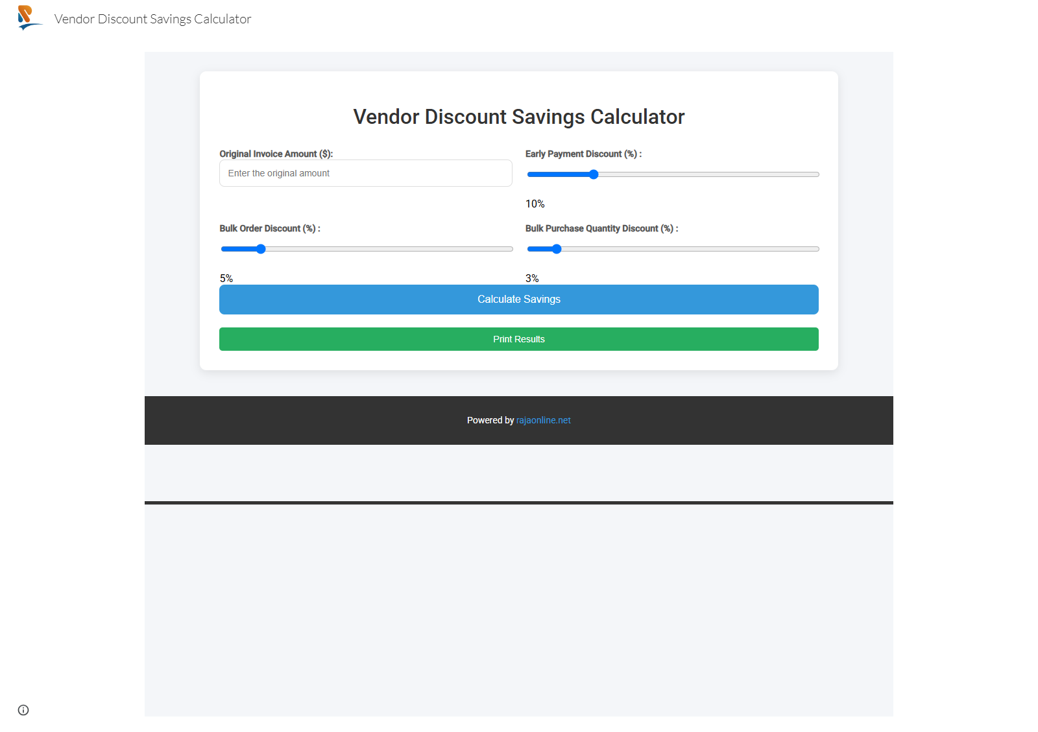Click the Calculate Savings button

tap(519, 300)
